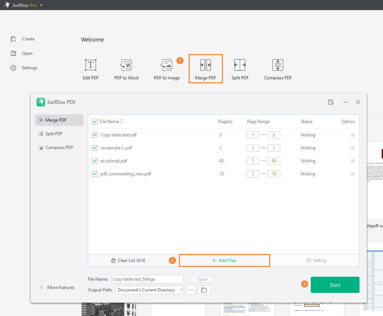Launch the Compress PDF tool on Welcome
Image resolution: width=383 pixels, height=316 pixels.
[x=278, y=69]
